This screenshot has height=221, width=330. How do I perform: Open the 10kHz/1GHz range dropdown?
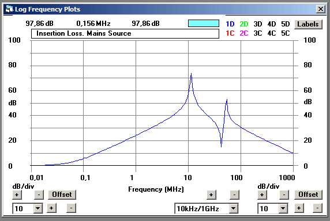click(234, 208)
